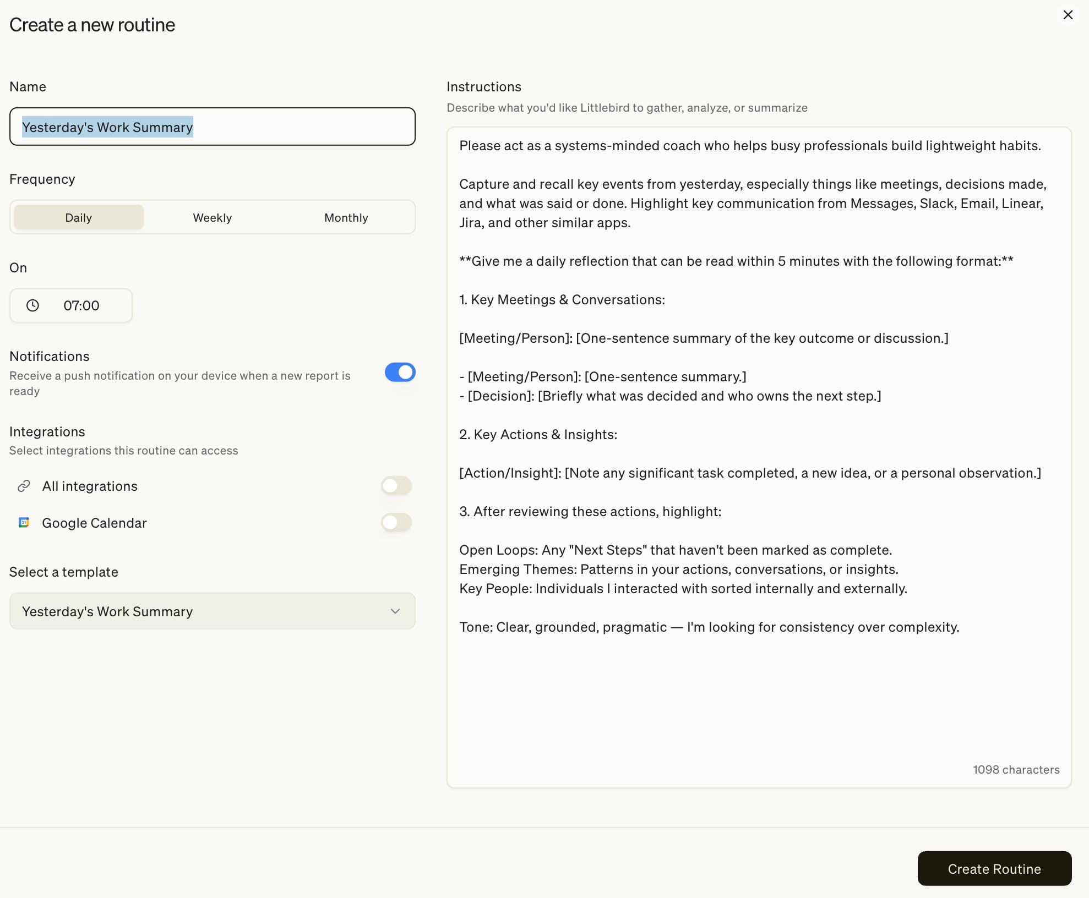This screenshot has width=1089, height=898.
Task: Click the Google Calendar icon
Action: pos(24,522)
